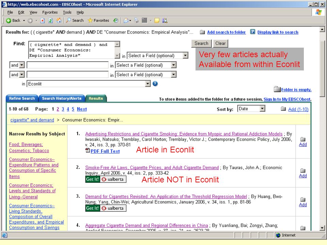This screenshot has width=327, height=245.
Task: Open the Econlit database dropdown
Action: [89, 84]
